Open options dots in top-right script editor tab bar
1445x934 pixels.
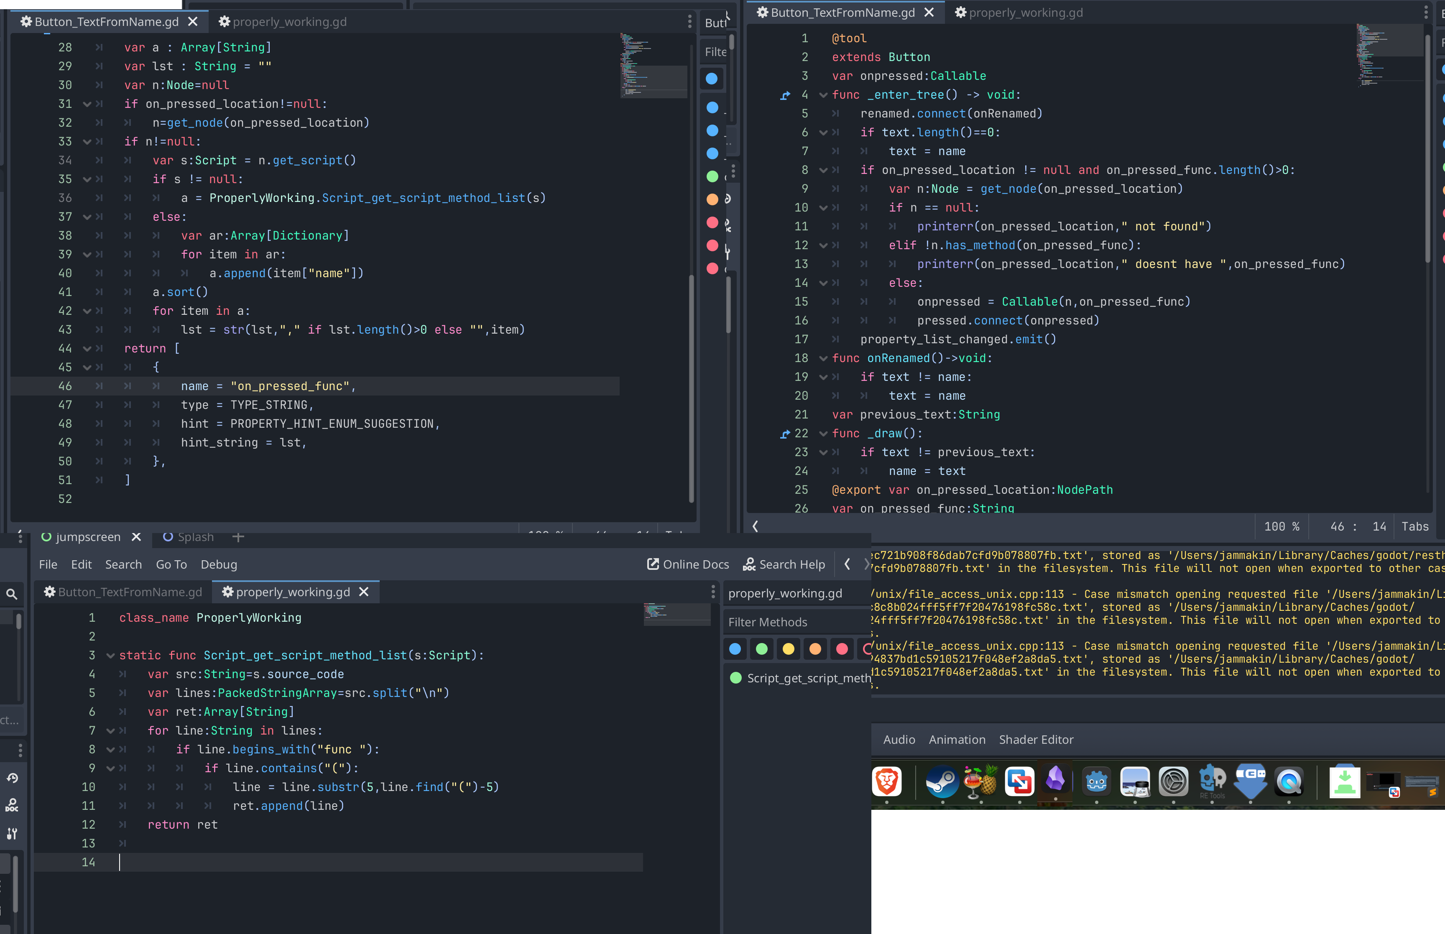(x=1426, y=13)
